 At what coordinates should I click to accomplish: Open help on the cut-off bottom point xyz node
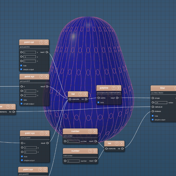[40, 170]
